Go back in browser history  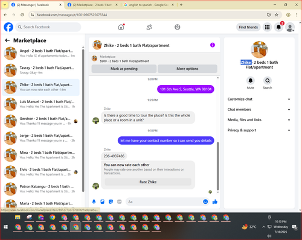point(5,14)
